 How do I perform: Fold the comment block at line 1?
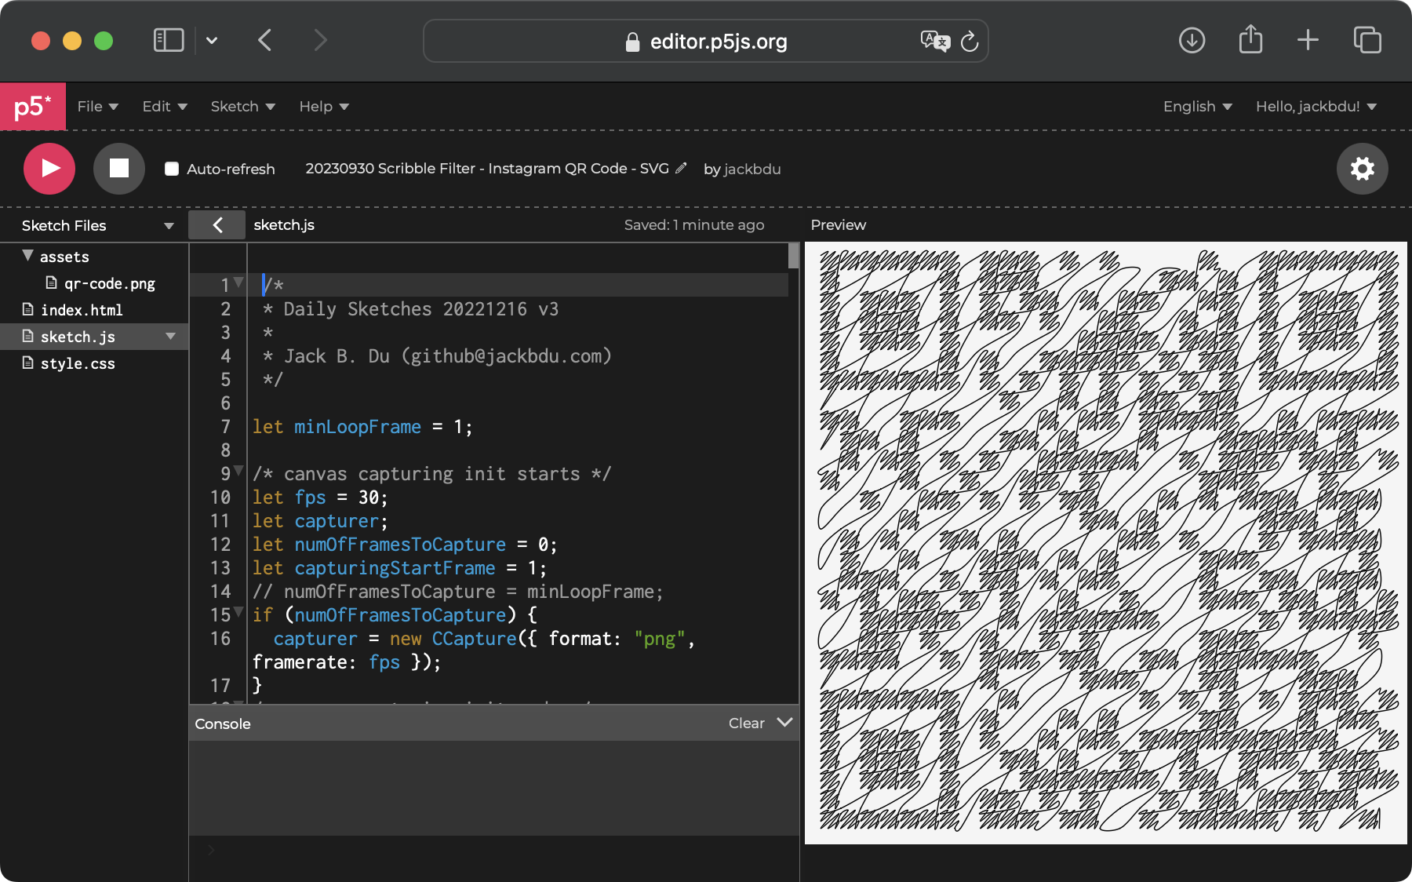[239, 282]
